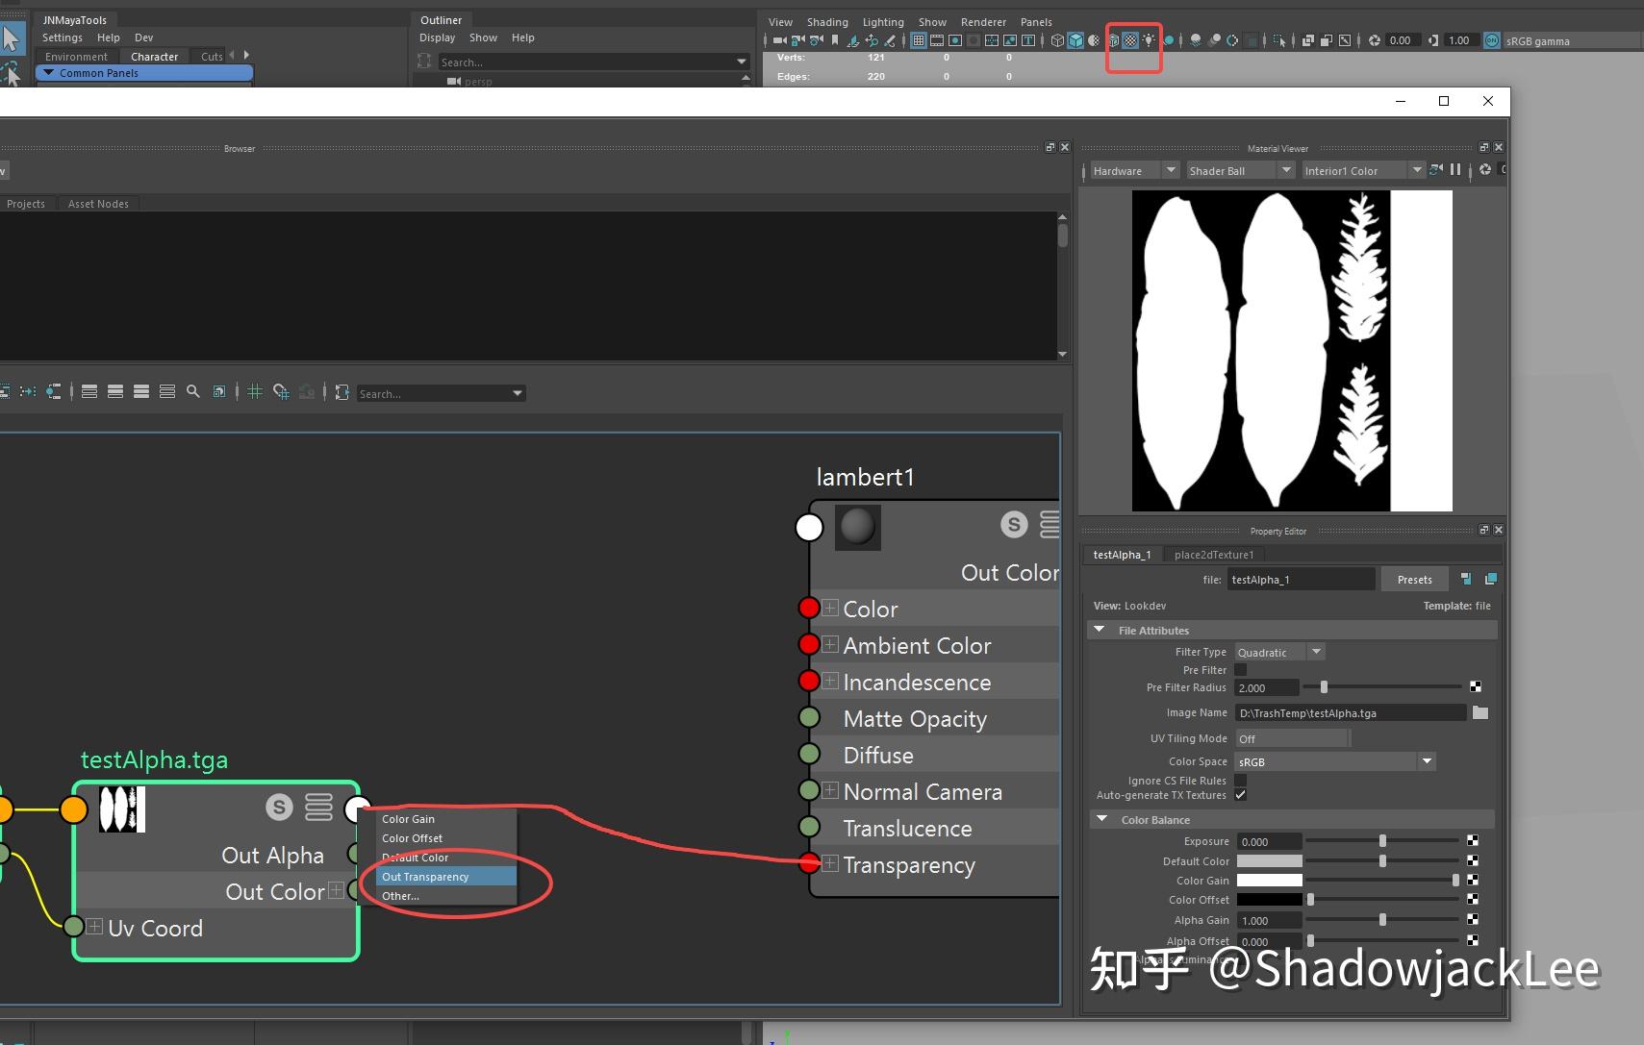Screen dimensions: 1644x1045
Task: Click the exposure aperture icon in viewport
Action: tap(1375, 40)
